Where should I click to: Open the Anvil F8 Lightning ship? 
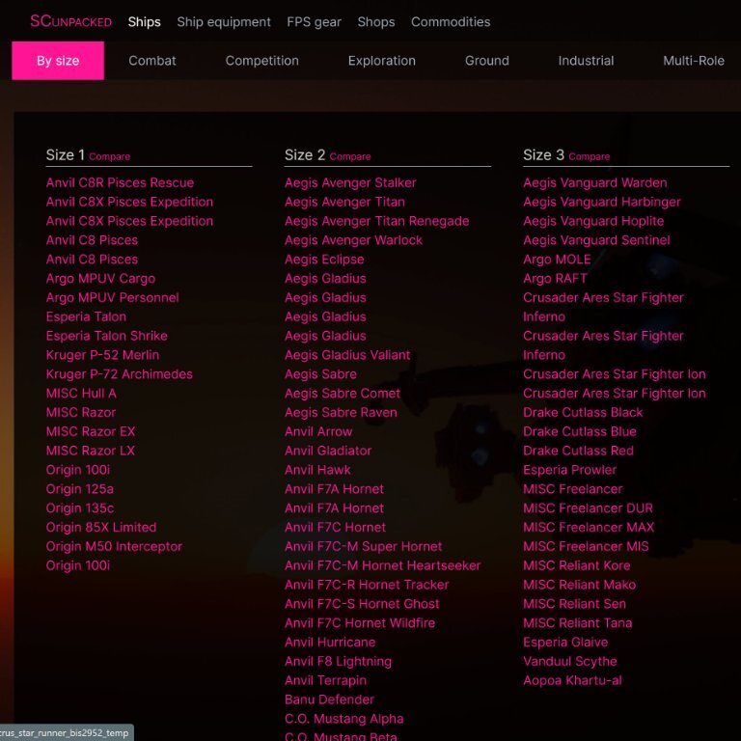338,661
